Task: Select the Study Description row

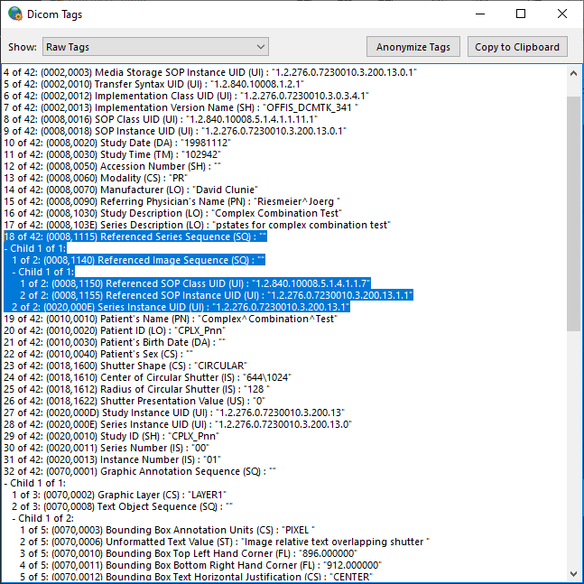Action: 172,213
